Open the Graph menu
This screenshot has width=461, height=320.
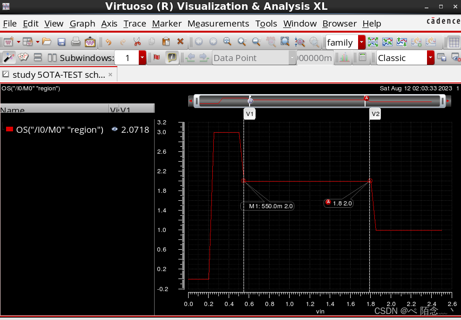tap(82, 24)
